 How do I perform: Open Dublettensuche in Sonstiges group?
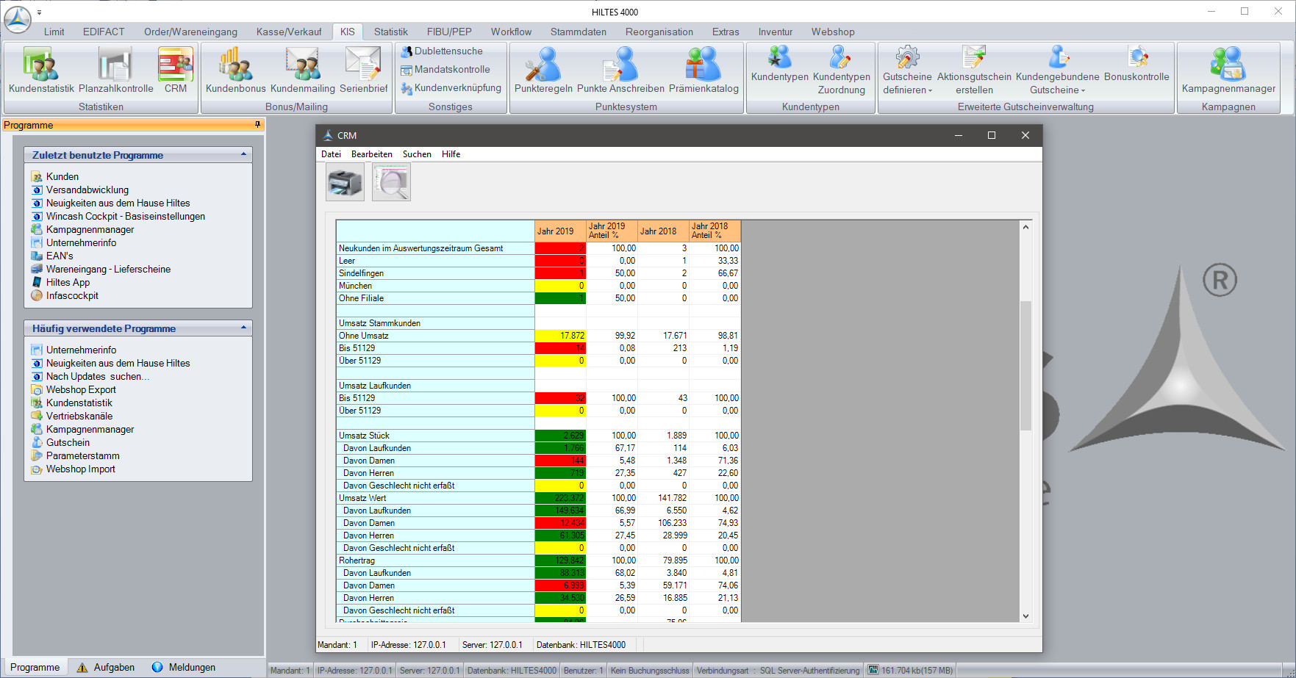click(x=448, y=51)
